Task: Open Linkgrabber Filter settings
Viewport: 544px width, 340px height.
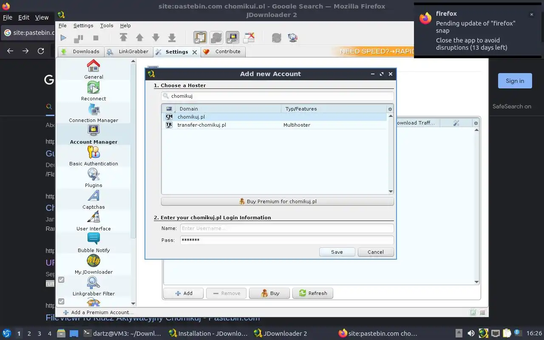Action: click(x=93, y=286)
